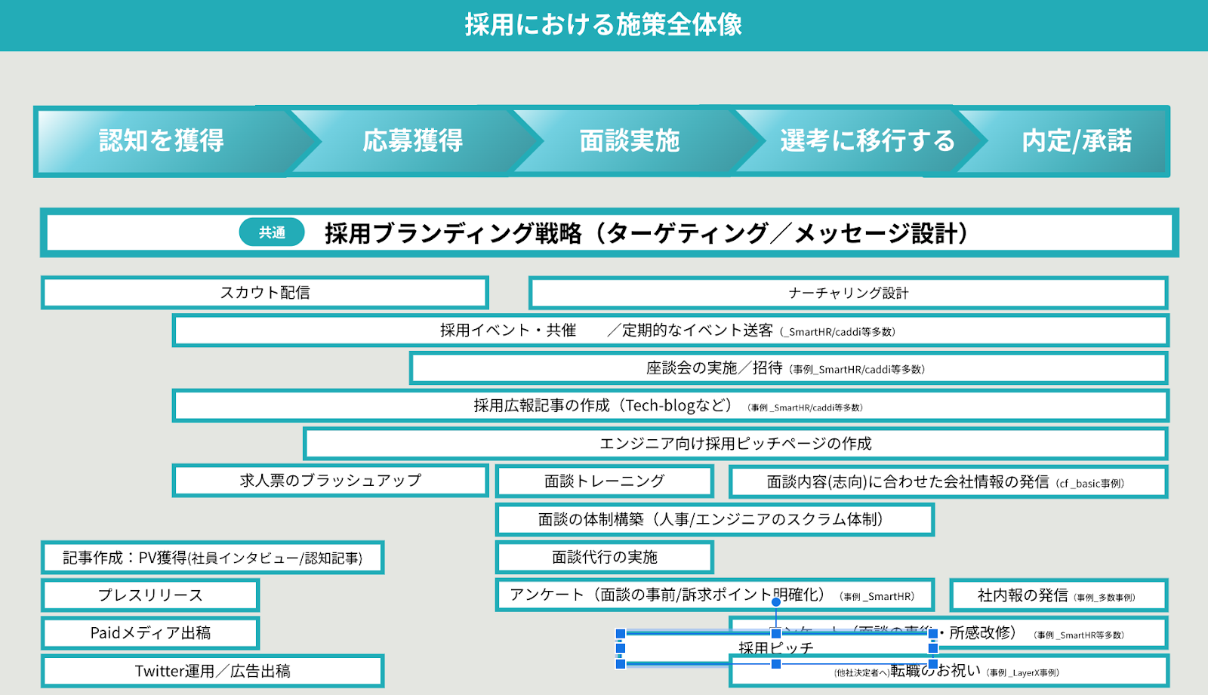Viewport: 1208px width, 695px height.
Task: Select the 社内報の発信 box
Action: click(1059, 595)
